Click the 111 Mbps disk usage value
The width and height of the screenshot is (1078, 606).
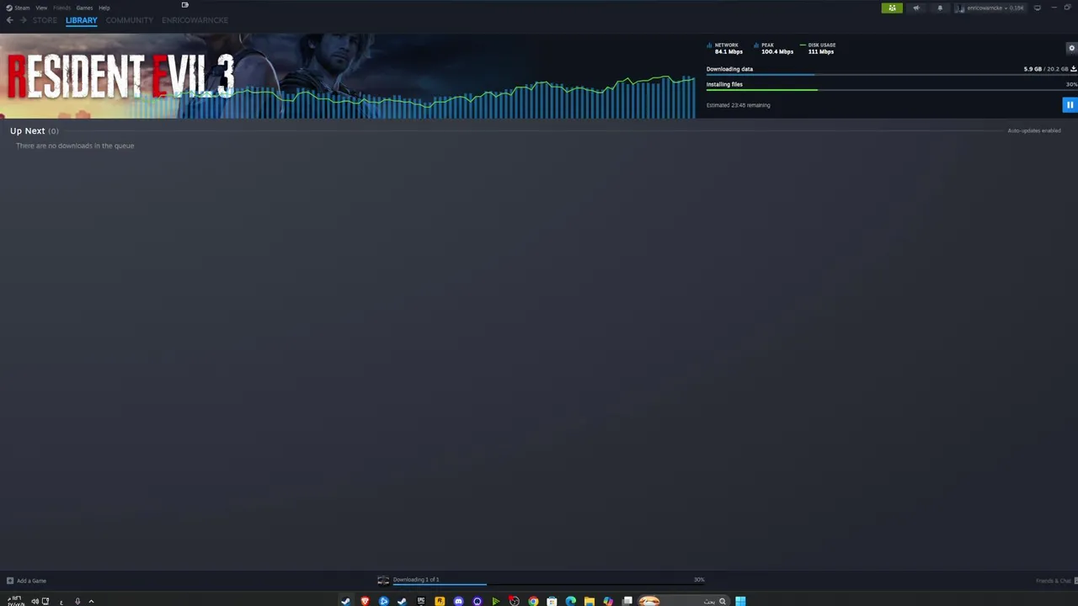tap(821, 51)
